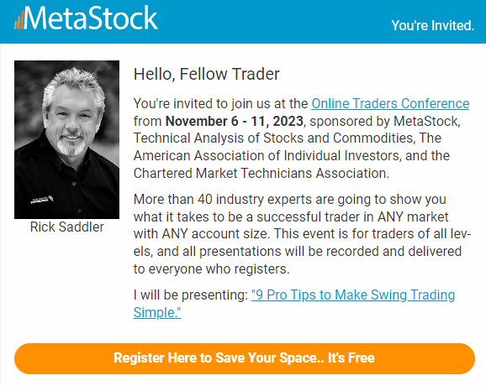Follow the "9 Pro Tips to Make Swing Trading" link
The width and height of the screenshot is (486, 386).
353,295
